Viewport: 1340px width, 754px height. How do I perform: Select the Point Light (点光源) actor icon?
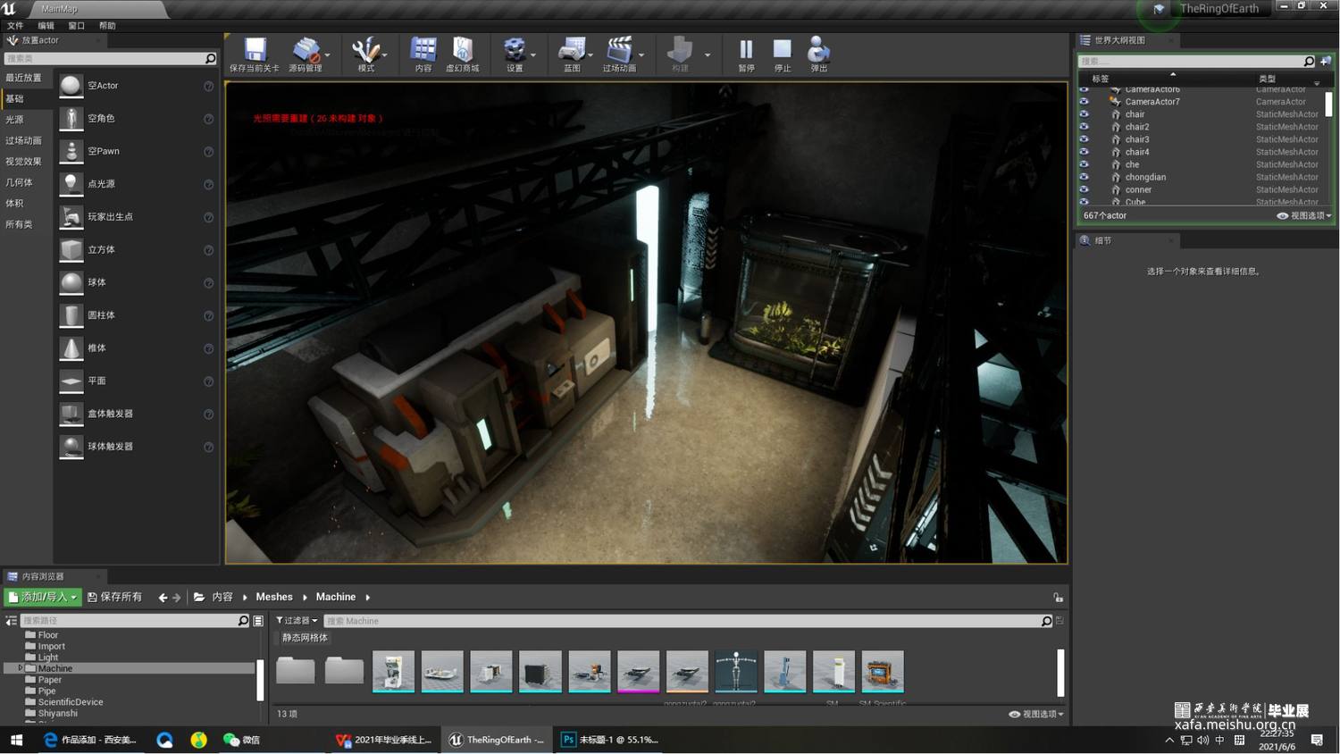click(x=71, y=184)
